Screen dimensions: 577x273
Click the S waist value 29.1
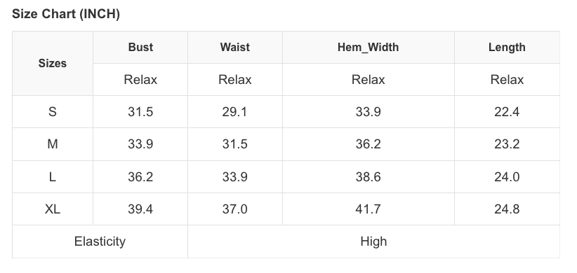click(x=235, y=112)
